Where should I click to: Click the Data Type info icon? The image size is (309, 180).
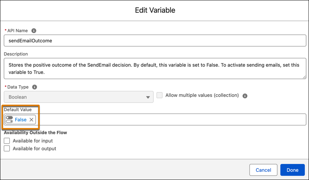[34, 87]
